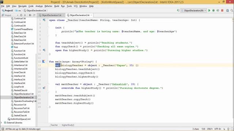The width and height of the screenshot is (234, 131).
Task: Select GetterSetter1.kt in project tree
Action: click(19, 61)
